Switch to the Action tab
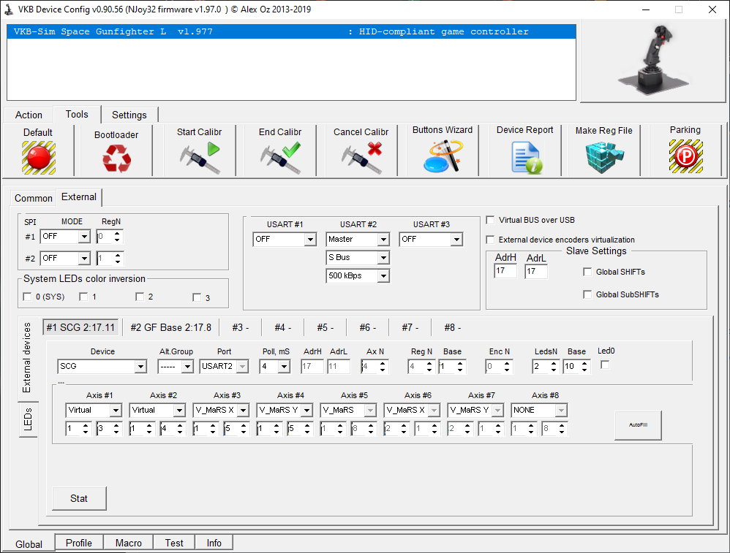This screenshot has width=730, height=553. click(29, 115)
